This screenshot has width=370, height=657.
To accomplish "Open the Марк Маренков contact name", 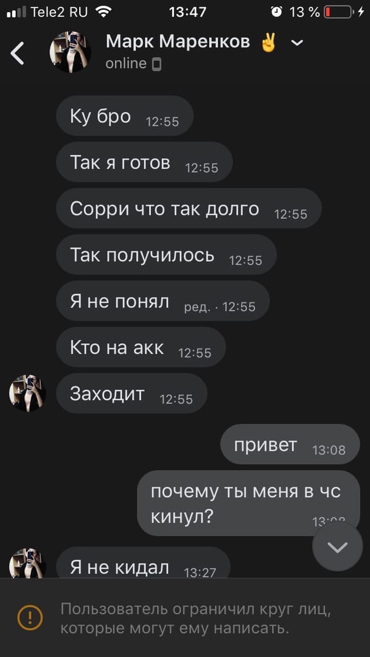I will click(x=178, y=41).
